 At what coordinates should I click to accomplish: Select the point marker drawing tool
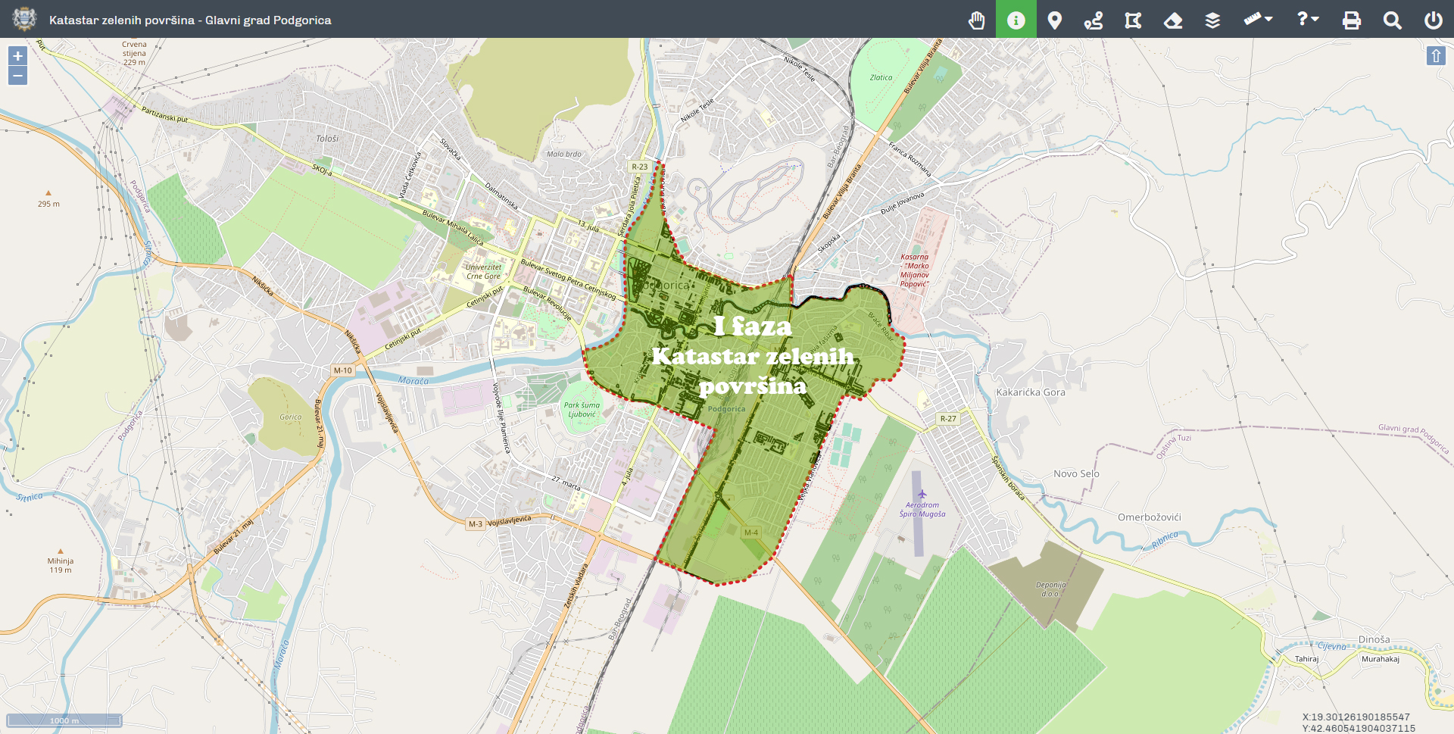click(1054, 20)
